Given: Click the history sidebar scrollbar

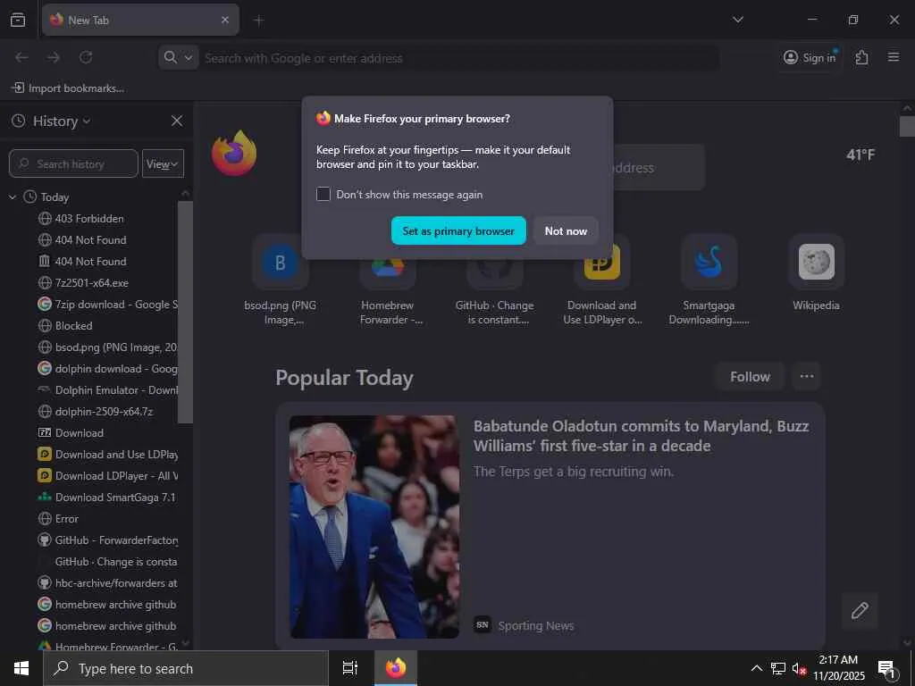Looking at the screenshot, I should pyautogui.click(x=185, y=312).
